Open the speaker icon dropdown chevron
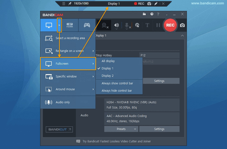This screenshot has height=149, width=227. tap(117, 29)
